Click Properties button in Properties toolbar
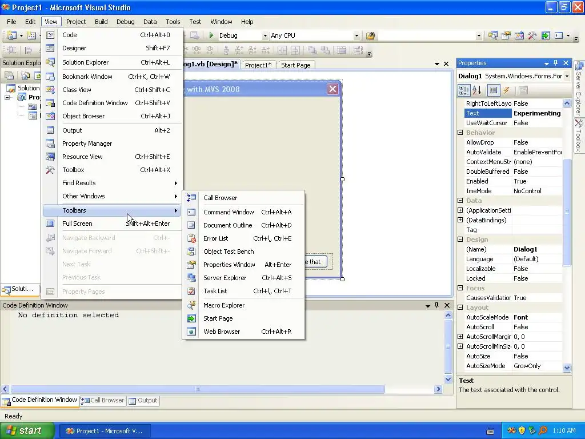The height and width of the screenshot is (439, 585). (x=493, y=90)
